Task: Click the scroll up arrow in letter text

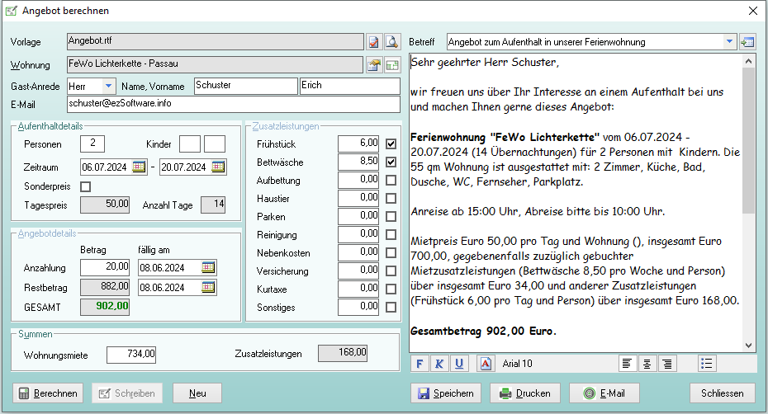Action: (x=748, y=61)
